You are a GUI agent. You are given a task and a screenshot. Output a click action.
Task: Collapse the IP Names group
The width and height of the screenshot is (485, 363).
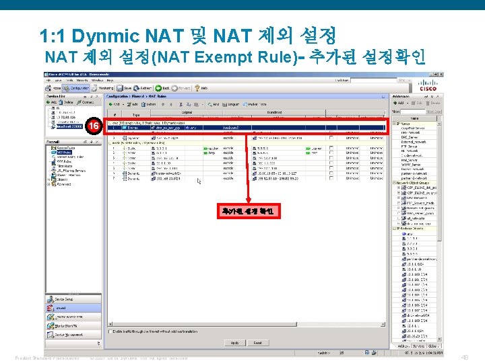point(394,124)
